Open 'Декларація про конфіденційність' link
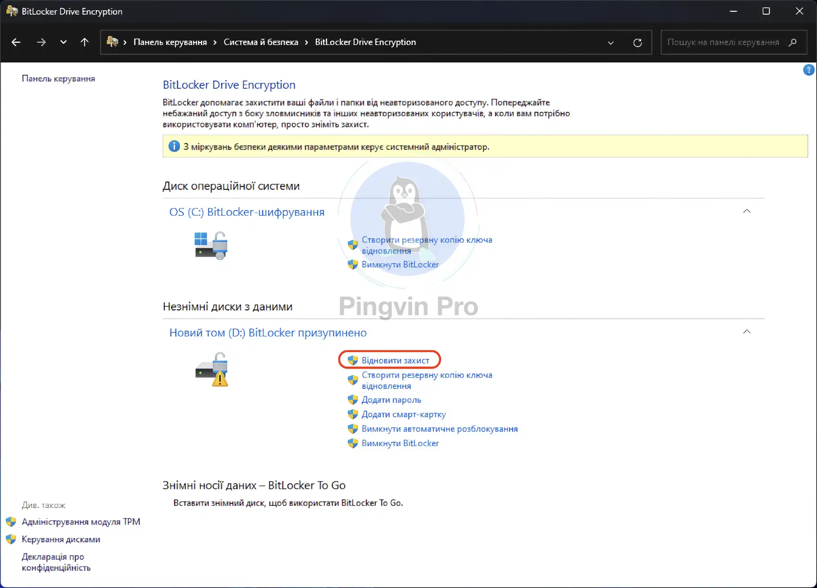This screenshot has width=817, height=588. pos(56,562)
